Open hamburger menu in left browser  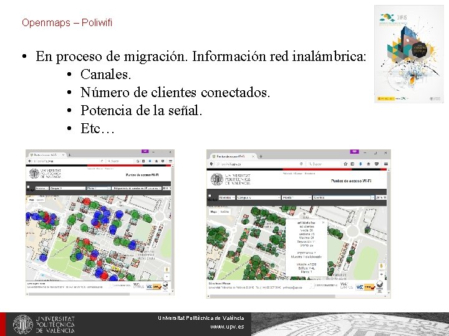(x=170, y=161)
